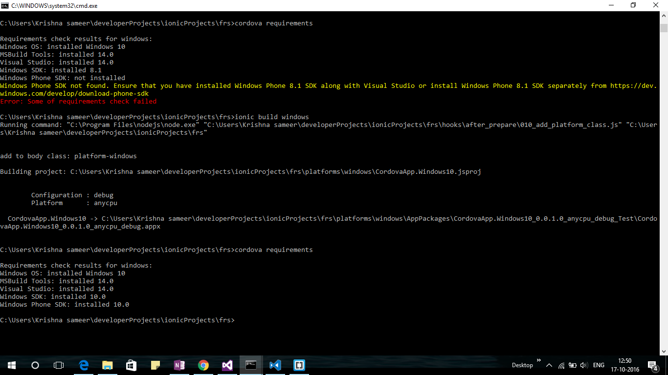Click the last empty prompt line ending in frs>
668x375 pixels.
coord(117,320)
